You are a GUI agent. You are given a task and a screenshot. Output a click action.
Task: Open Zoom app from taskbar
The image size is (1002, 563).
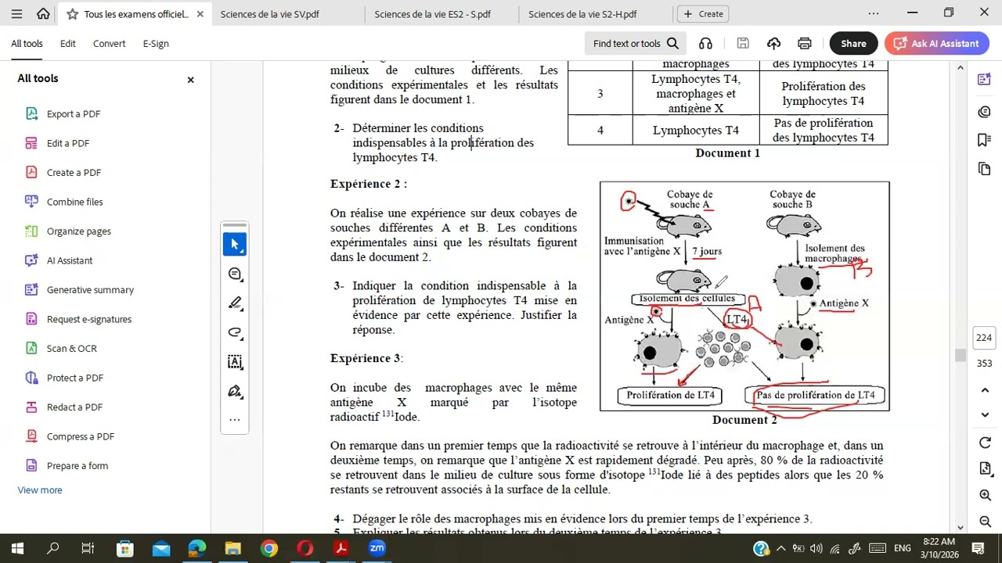point(377,548)
